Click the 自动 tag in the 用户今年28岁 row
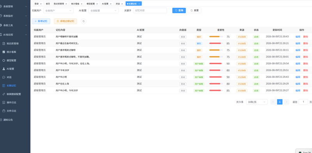312x153 pixels. [x=183, y=70]
